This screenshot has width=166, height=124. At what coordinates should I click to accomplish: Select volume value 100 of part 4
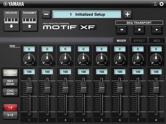(83, 72)
